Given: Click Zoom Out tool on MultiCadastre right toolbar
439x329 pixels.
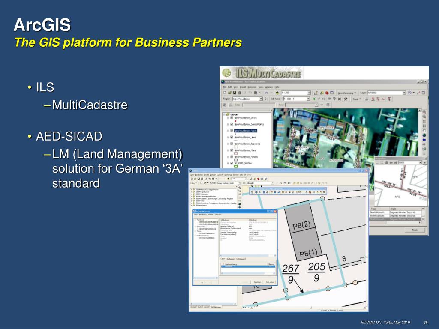Looking at the screenshot, I should click(424, 117).
